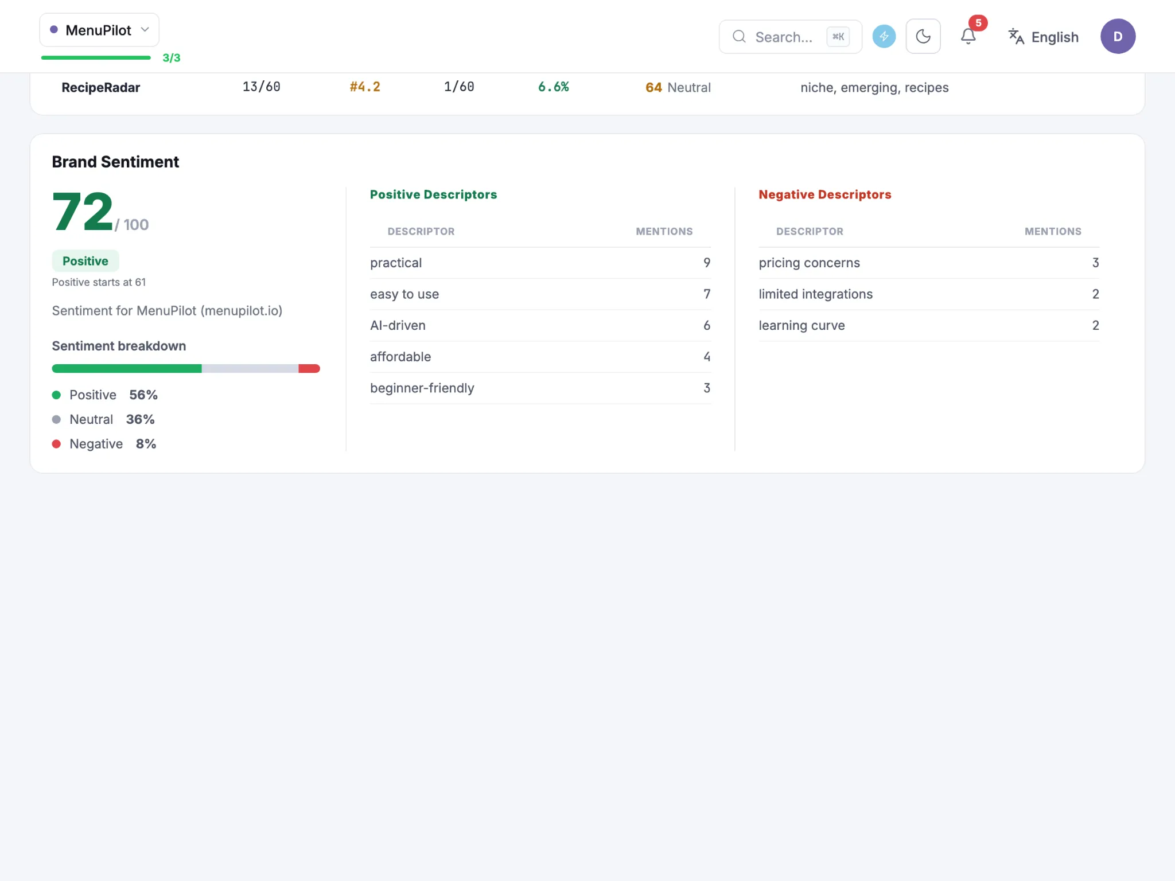Toggle dark mode with moon button
The image size is (1175, 881).
click(x=923, y=37)
